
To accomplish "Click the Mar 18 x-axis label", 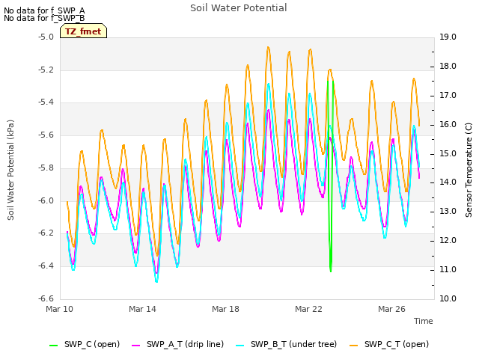I will [x=225, y=309].
